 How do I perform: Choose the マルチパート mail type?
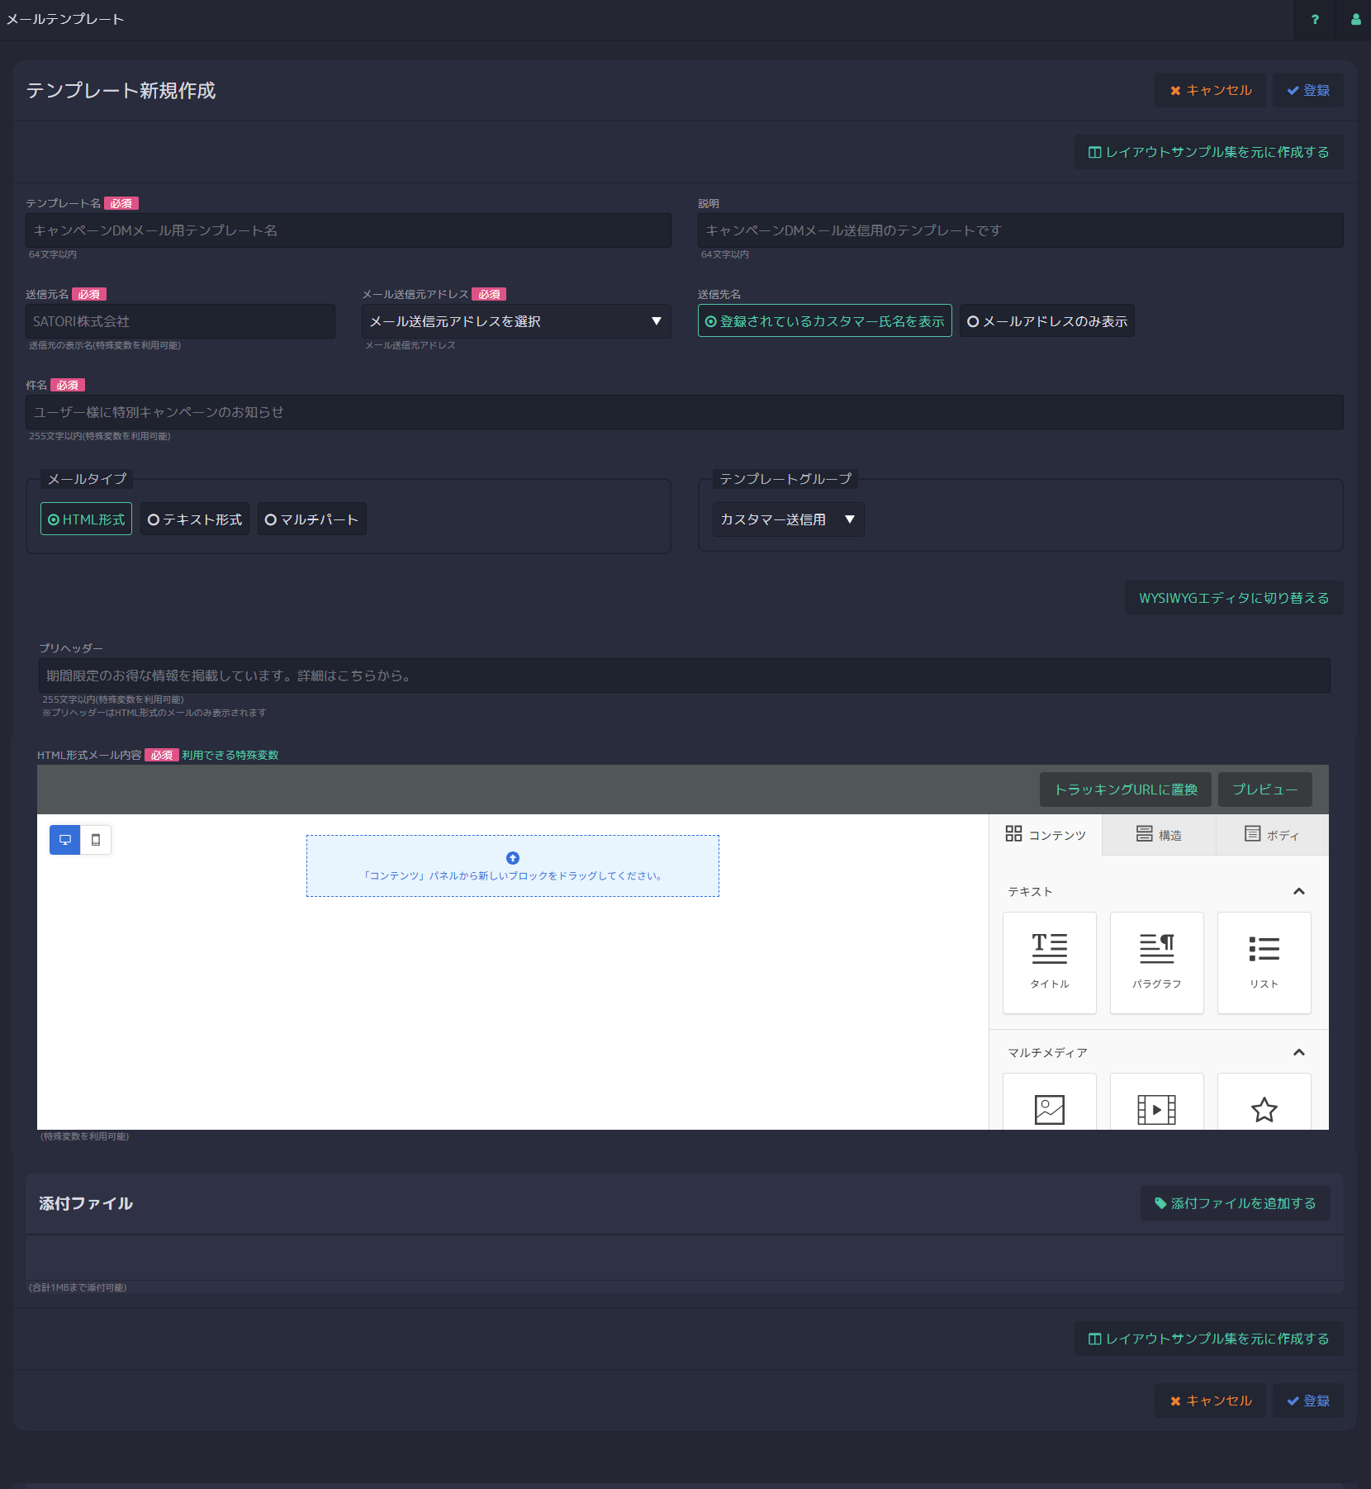coord(311,519)
